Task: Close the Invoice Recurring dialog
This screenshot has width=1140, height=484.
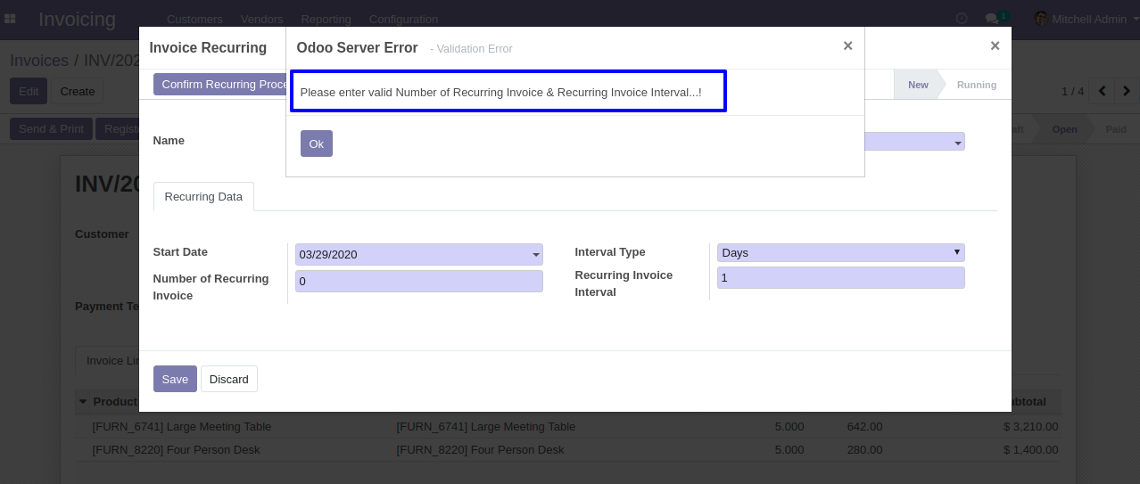Action: (995, 45)
